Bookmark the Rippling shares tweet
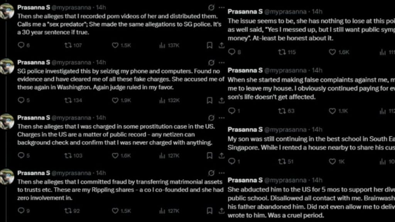The height and width of the screenshot is (222, 395). [x=209, y=211]
